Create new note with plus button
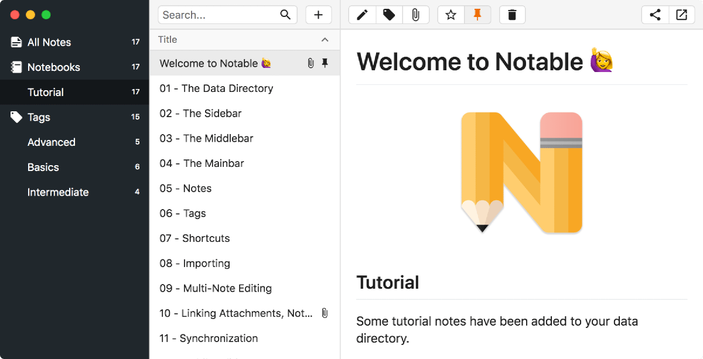The image size is (703, 359). click(318, 15)
